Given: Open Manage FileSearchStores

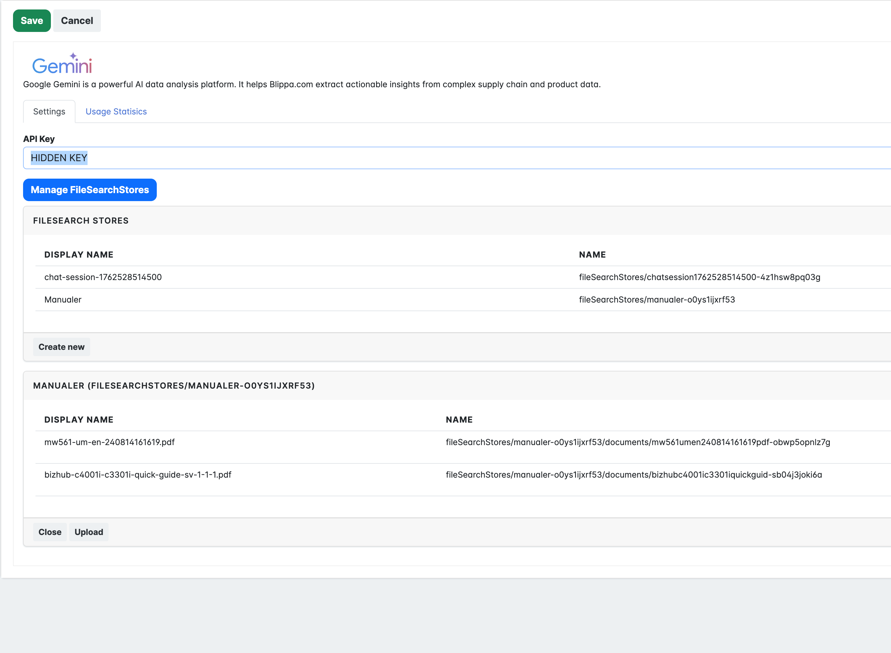Looking at the screenshot, I should (90, 190).
